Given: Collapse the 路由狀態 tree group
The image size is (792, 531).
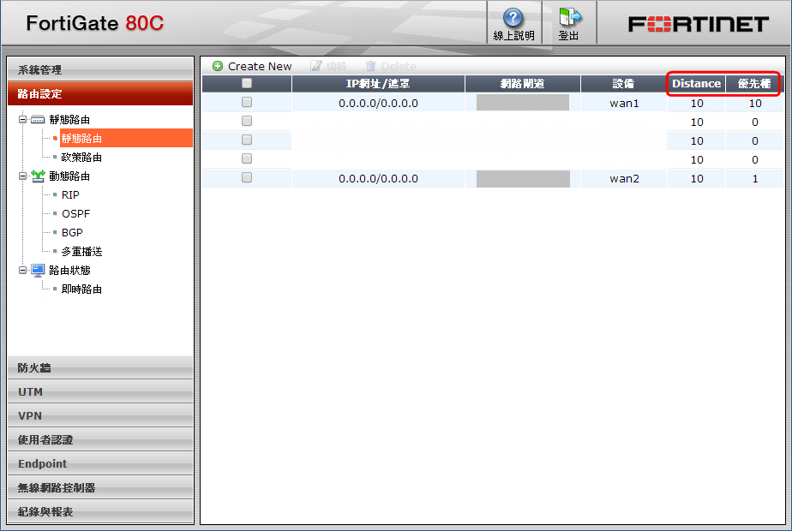Looking at the screenshot, I should click(x=23, y=270).
